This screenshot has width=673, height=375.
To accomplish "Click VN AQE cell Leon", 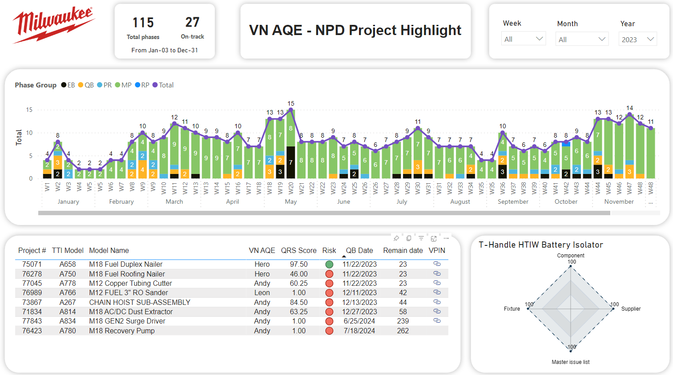I will 262,293.
